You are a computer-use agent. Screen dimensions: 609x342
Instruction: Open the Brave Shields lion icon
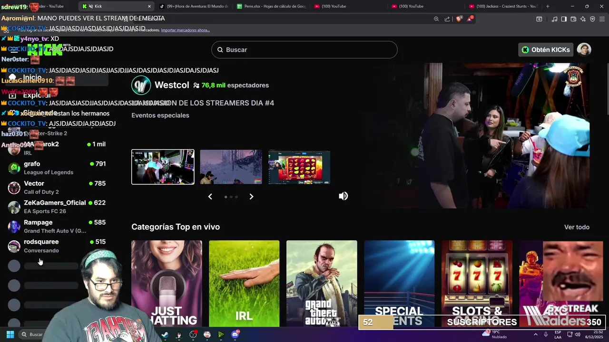click(x=459, y=19)
